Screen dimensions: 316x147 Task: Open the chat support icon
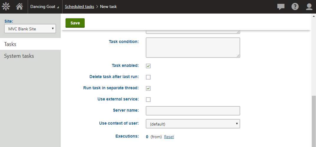(x=281, y=7)
